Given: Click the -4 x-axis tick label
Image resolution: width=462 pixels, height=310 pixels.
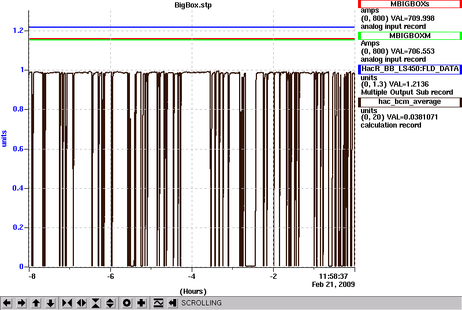Looking at the screenshot, I should 192,277.
